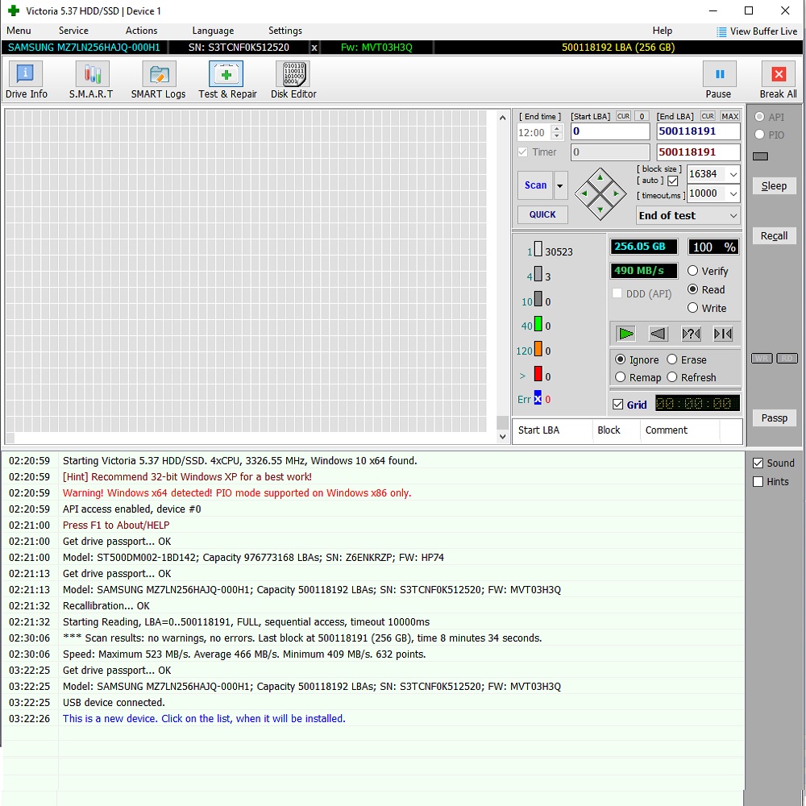This screenshot has height=806, width=806.
Task: Open the Service menu
Action: pos(73,31)
